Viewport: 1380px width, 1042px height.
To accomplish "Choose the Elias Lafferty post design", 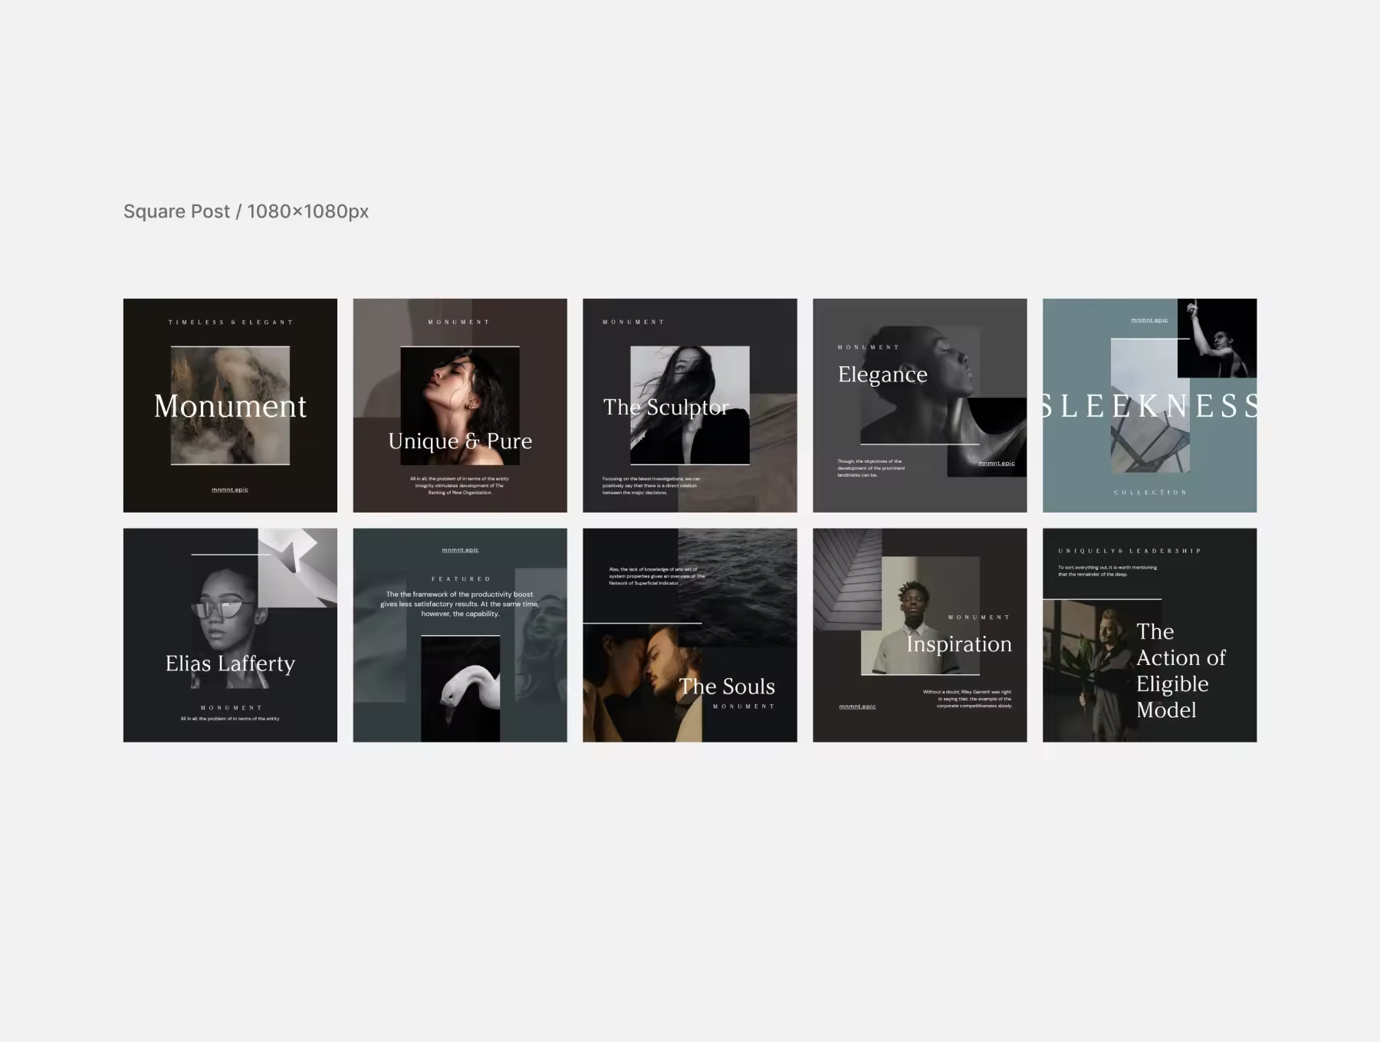I will tap(230, 635).
